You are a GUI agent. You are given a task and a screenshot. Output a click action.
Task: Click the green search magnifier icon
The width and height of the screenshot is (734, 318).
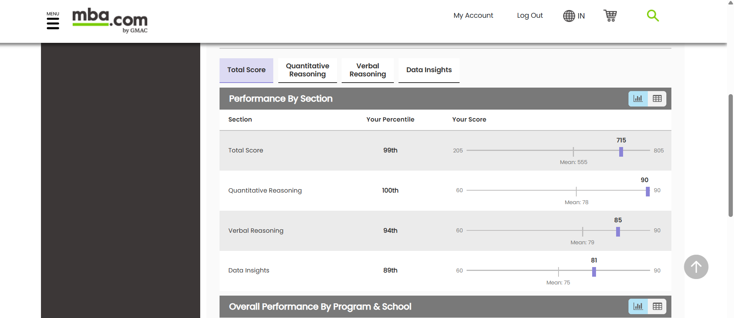pos(652,15)
